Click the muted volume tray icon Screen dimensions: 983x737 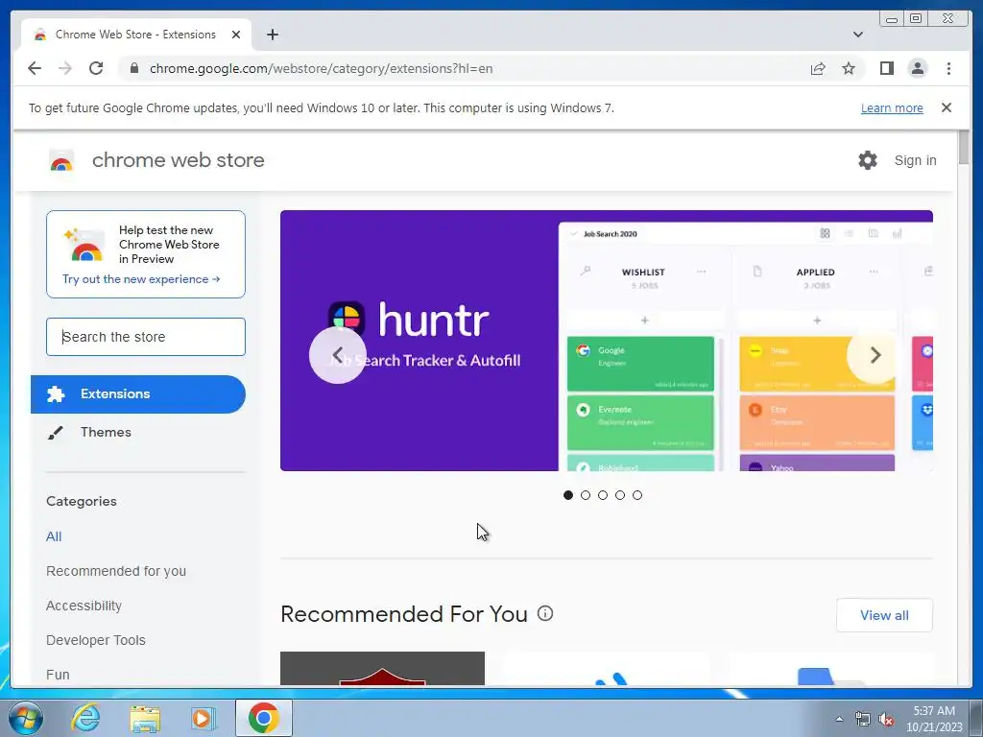pos(886,719)
